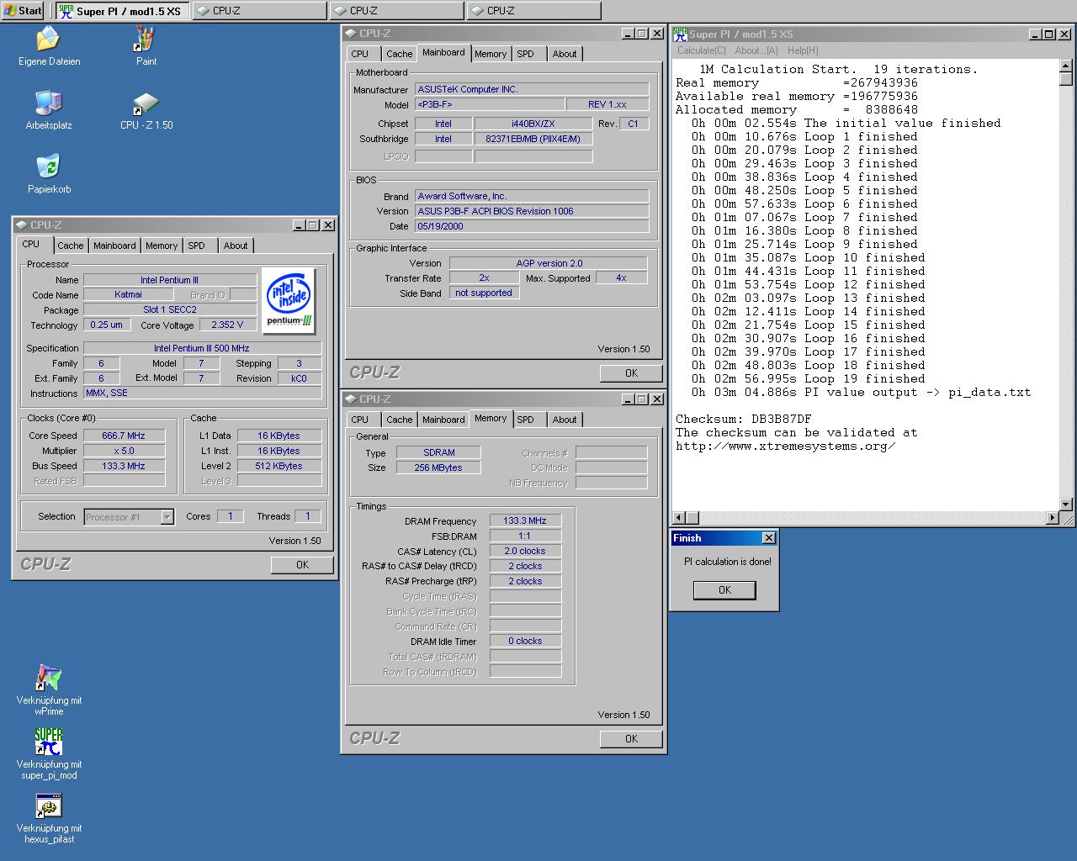Viewport: 1077px width, 861px height.
Task: Switch to Cache tab in CPU window
Action: pyautogui.click(x=71, y=246)
